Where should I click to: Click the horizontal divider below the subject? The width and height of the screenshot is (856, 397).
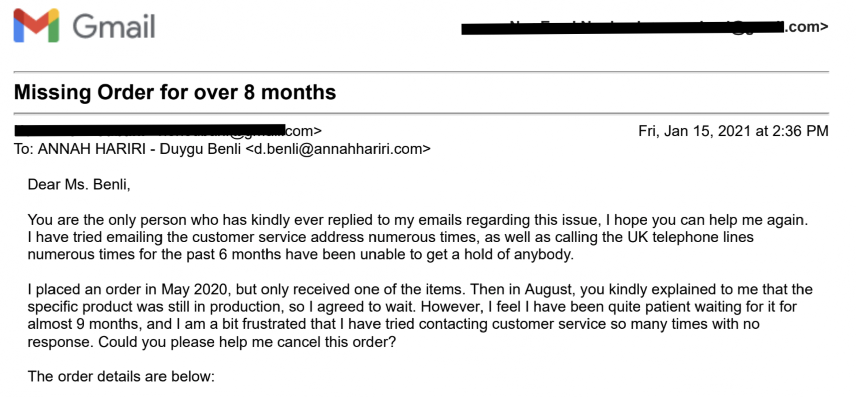[x=421, y=114]
